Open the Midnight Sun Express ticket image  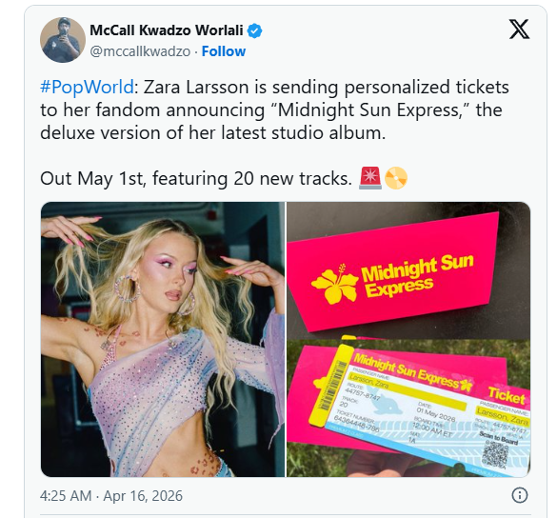click(408, 408)
